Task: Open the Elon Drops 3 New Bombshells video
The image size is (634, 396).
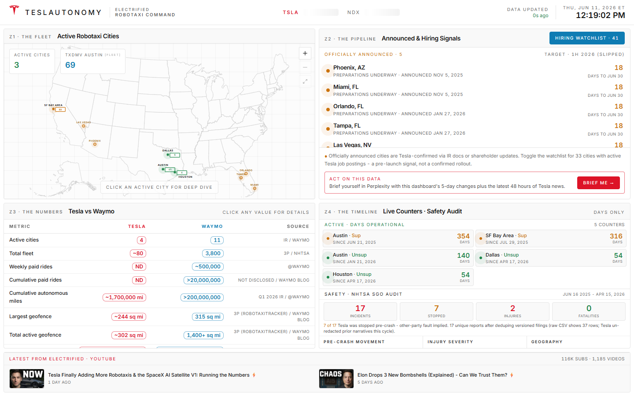Action: pos(432,375)
